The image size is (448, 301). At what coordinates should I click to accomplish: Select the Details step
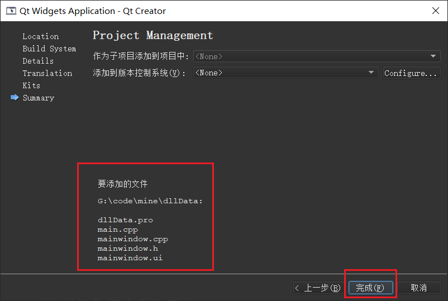pos(38,61)
